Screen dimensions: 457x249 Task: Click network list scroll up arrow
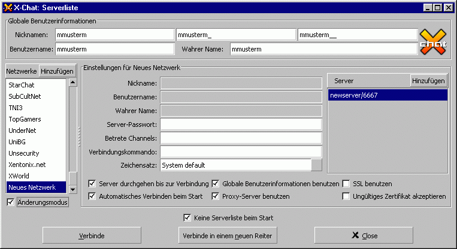(x=73, y=83)
